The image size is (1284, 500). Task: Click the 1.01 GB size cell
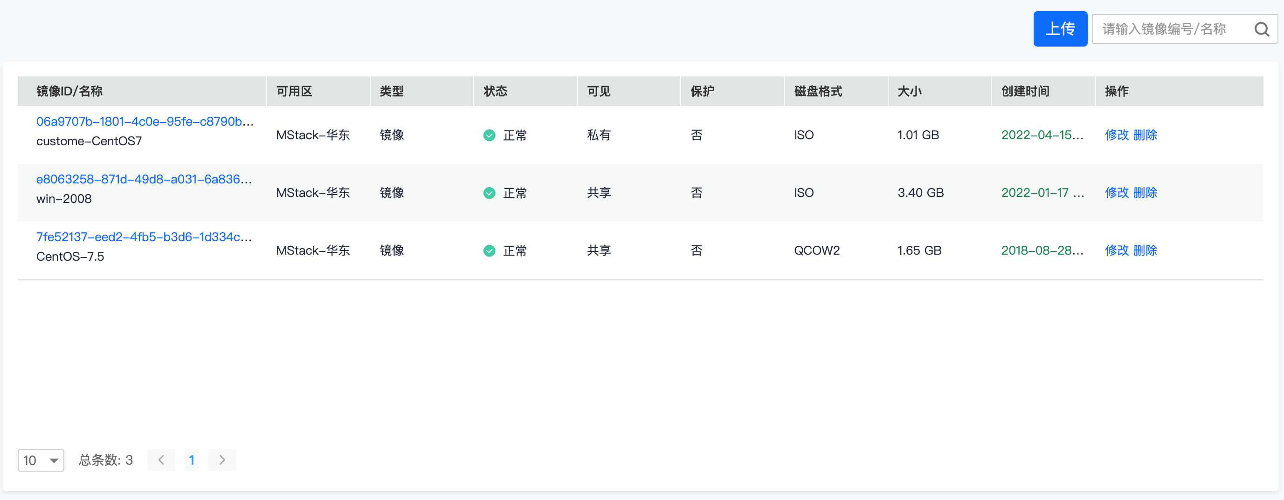coord(918,135)
